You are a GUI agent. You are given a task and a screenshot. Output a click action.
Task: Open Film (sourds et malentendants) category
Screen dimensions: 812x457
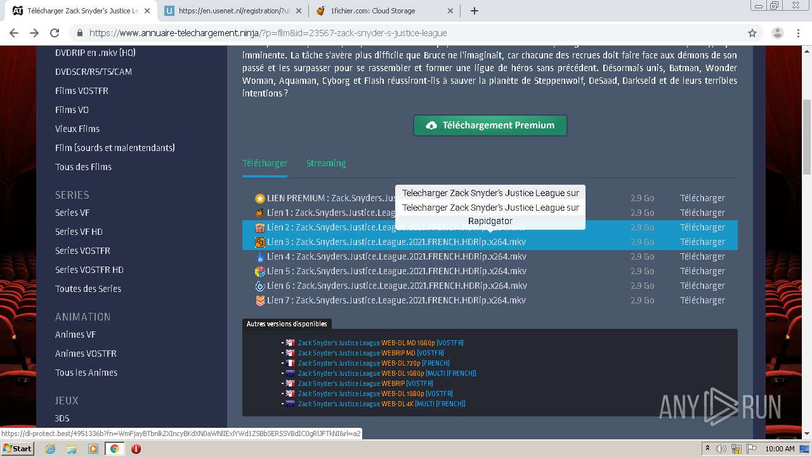click(x=115, y=148)
